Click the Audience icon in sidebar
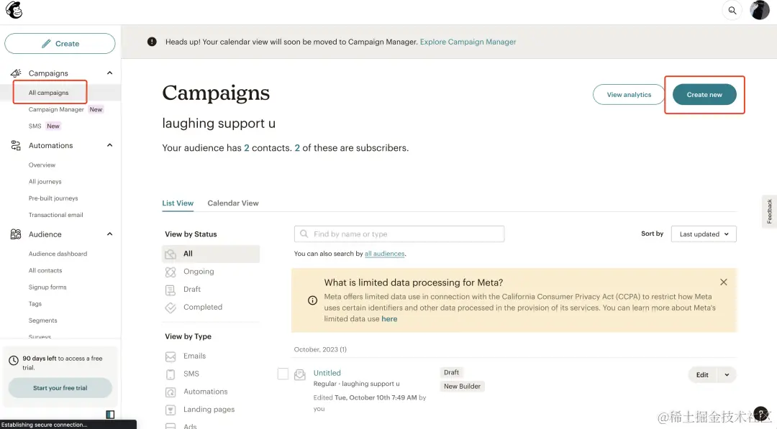 (x=16, y=234)
